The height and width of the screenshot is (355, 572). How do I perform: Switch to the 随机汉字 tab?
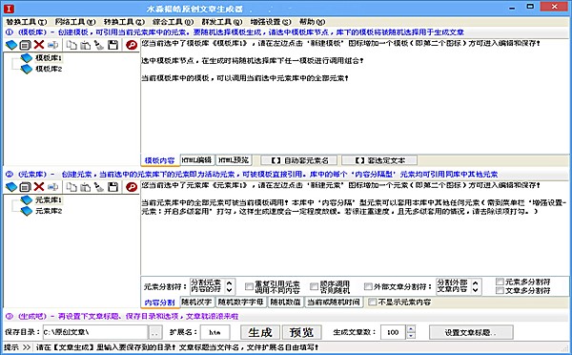197,303
